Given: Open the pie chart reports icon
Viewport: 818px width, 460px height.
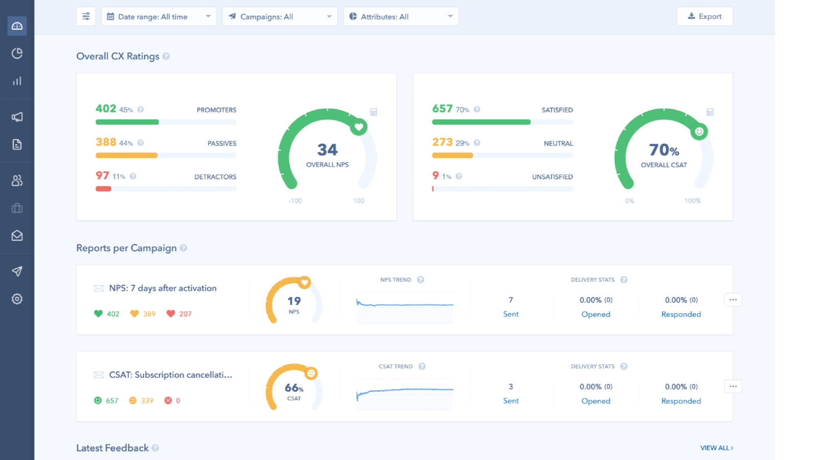Looking at the screenshot, I should click(17, 53).
